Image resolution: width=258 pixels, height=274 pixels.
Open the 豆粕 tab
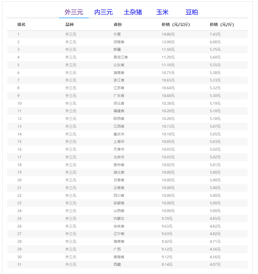(x=192, y=12)
